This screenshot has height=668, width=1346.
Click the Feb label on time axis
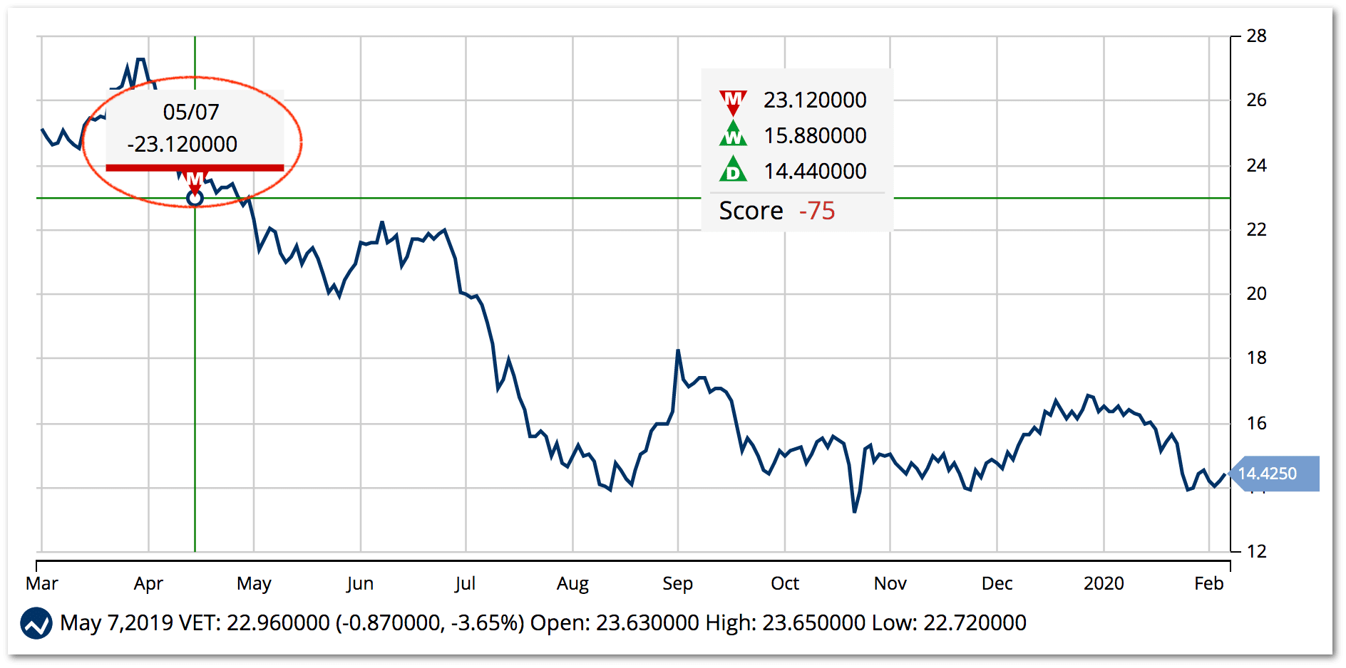(1209, 583)
